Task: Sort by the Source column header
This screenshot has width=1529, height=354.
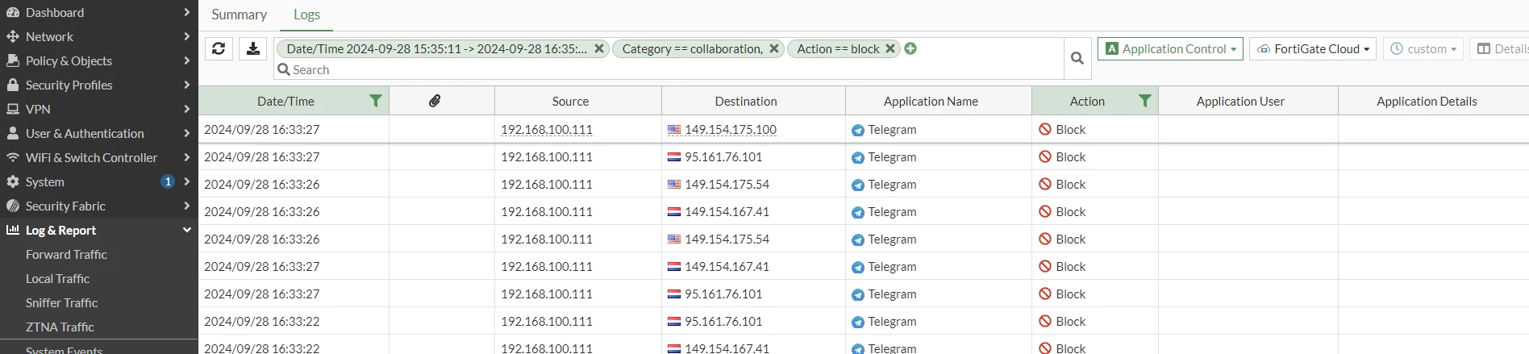Action: pyautogui.click(x=570, y=101)
